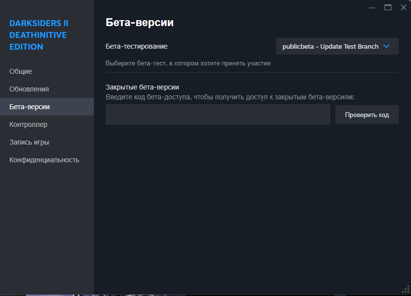The image size is (411, 296).
Task: Open the Контроллер settings section
Action: tap(47, 124)
